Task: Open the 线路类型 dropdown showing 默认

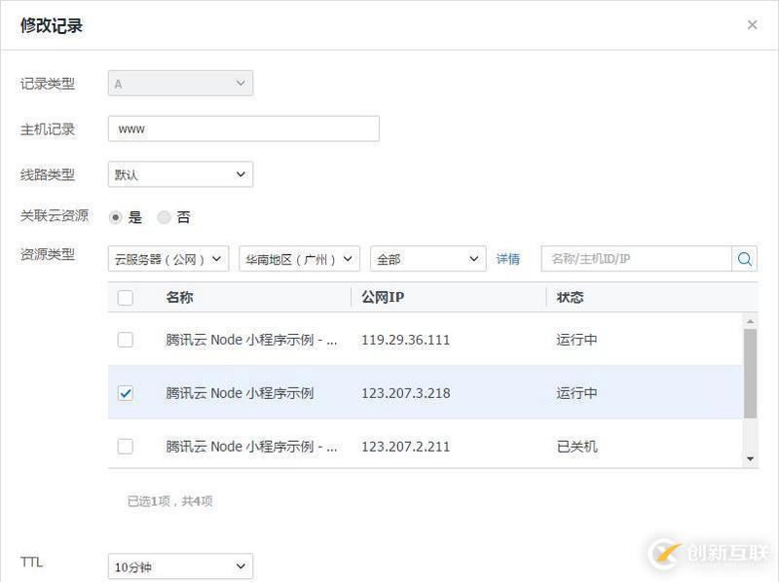Action: pos(180,174)
